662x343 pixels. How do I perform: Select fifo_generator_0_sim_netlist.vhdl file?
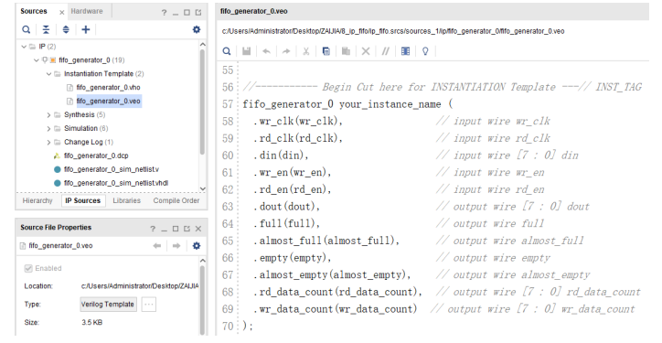click(x=116, y=183)
